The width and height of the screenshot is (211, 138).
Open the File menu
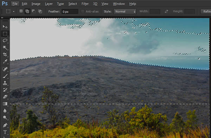15,4
